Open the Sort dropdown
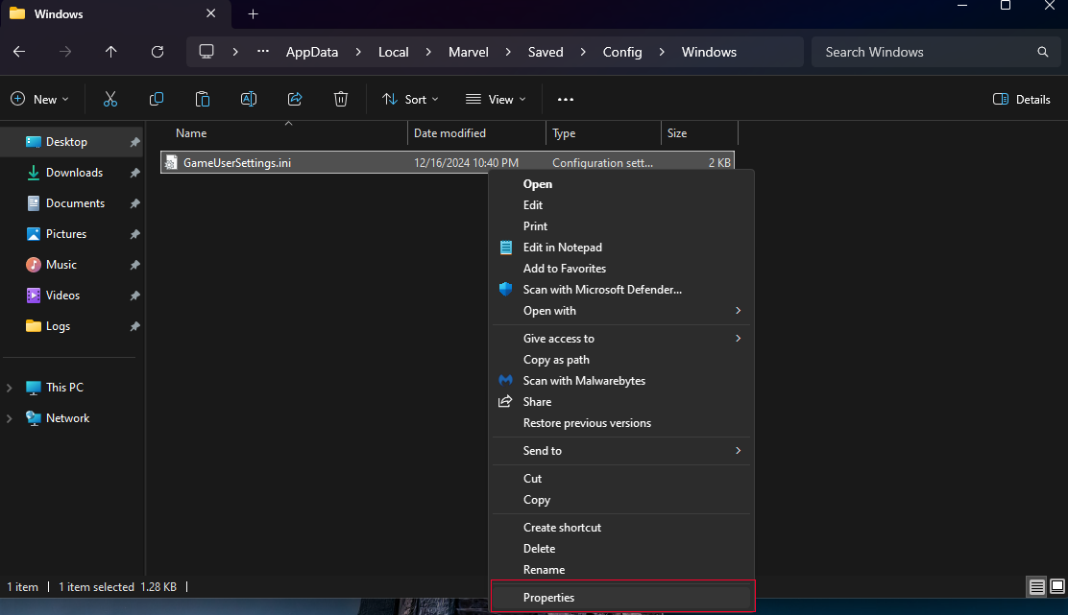 tap(410, 100)
